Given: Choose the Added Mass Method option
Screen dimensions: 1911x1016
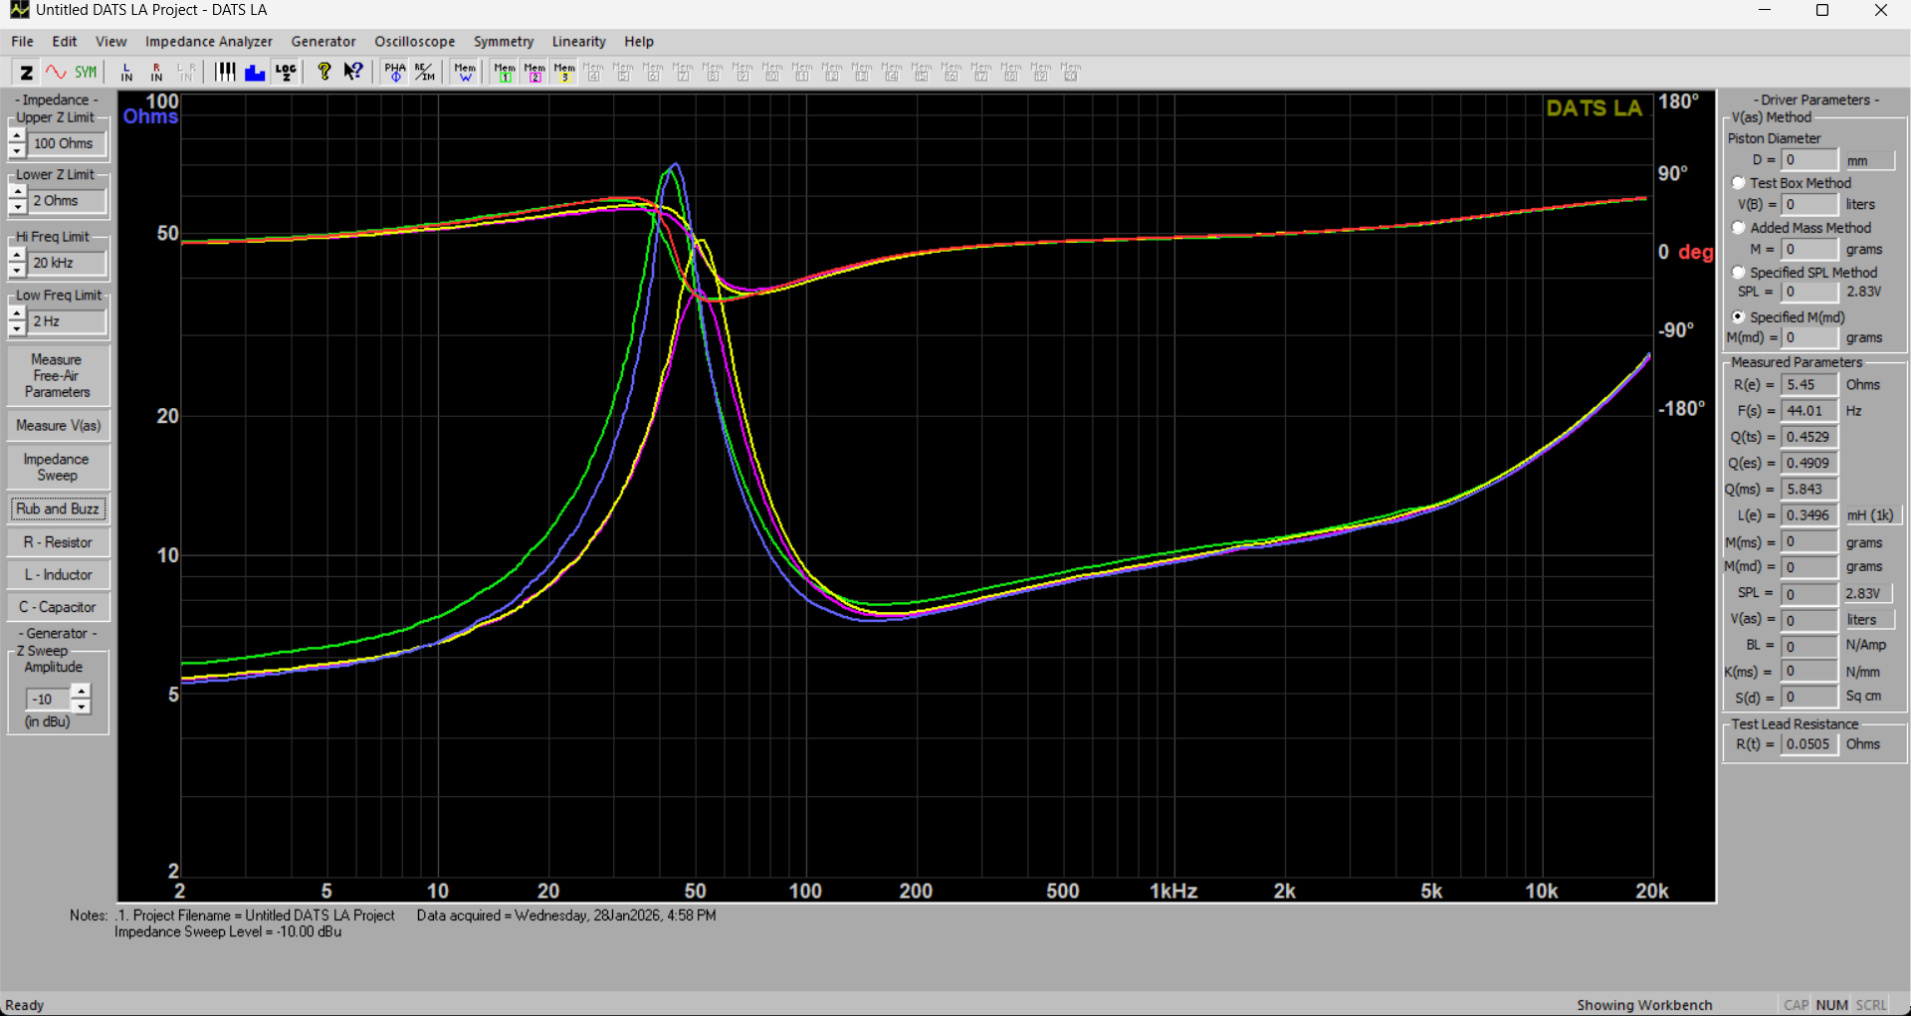Looking at the screenshot, I should tap(1739, 228).
